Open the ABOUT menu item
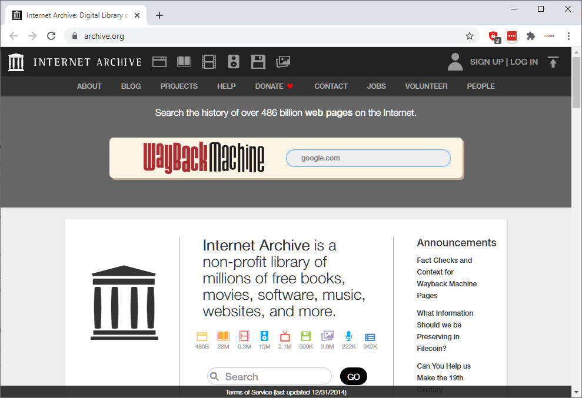 (89, 86)
